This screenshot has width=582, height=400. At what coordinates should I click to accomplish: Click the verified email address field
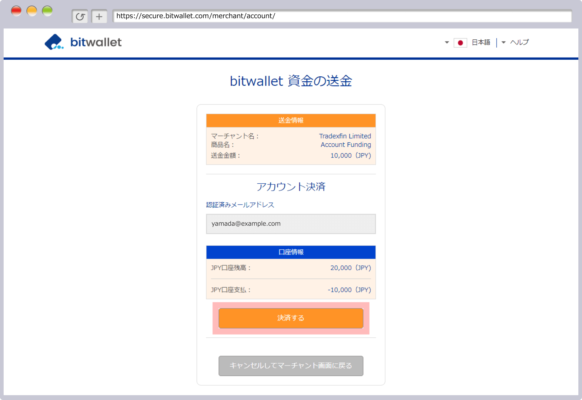coord(291,224)
